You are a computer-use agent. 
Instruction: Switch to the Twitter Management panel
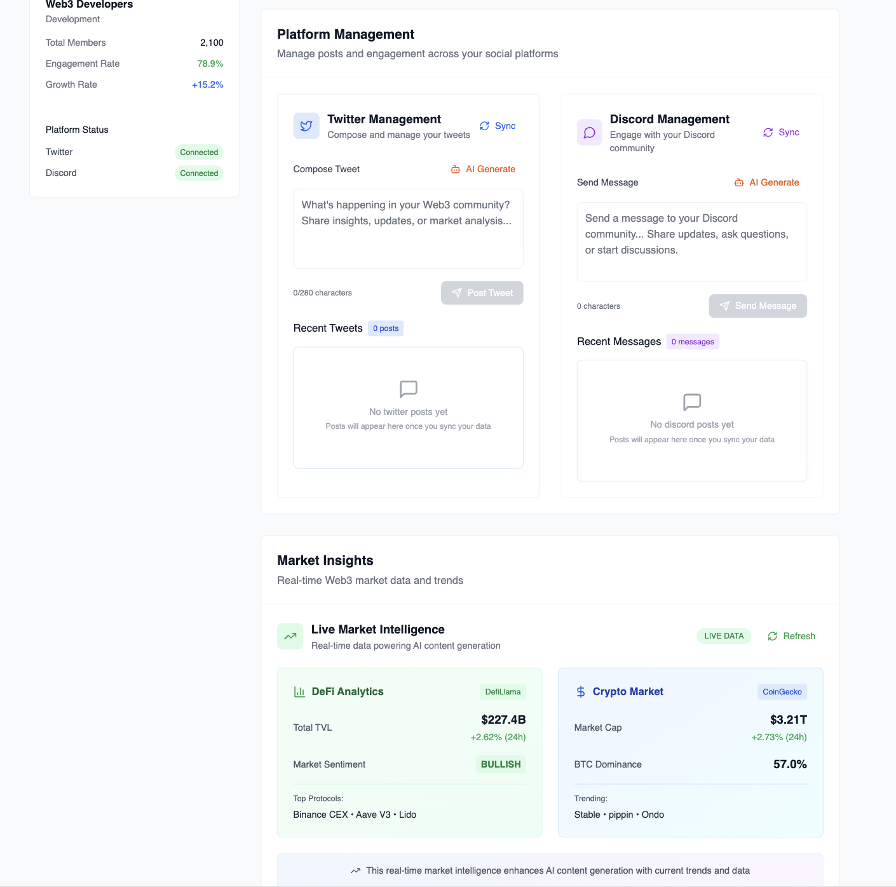tap(383, 119)
